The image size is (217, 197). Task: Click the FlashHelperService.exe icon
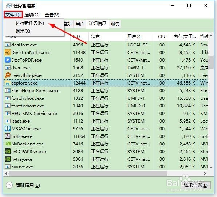[x=8, y=91]
